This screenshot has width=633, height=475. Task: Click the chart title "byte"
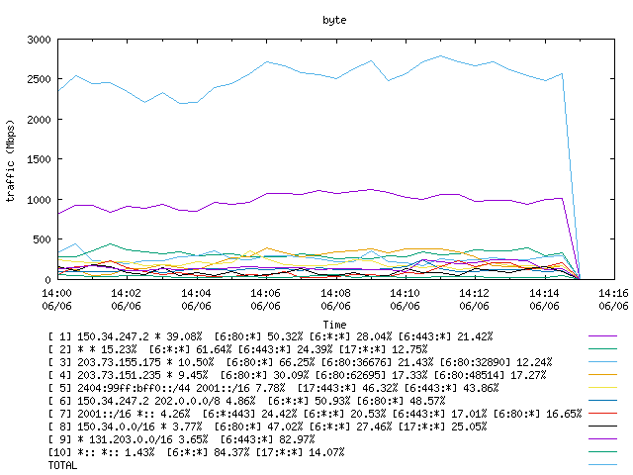[334, 20]
